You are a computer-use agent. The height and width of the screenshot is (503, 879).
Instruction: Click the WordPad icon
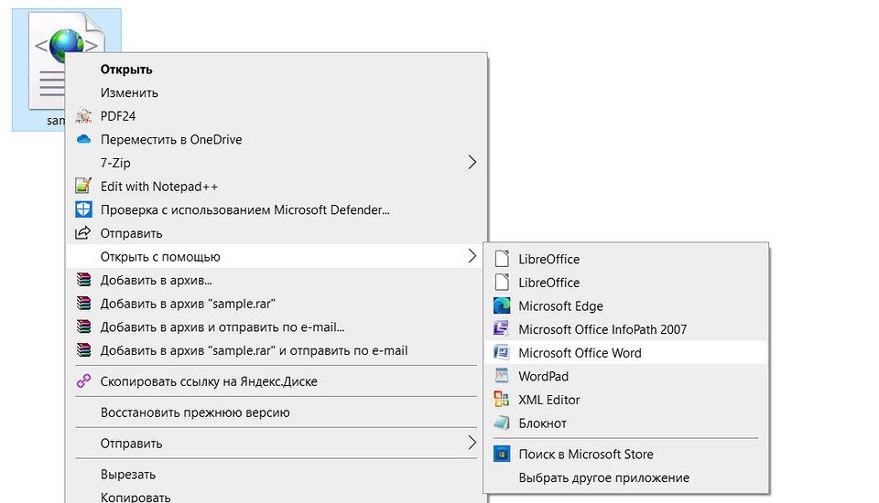coord(502,375)
